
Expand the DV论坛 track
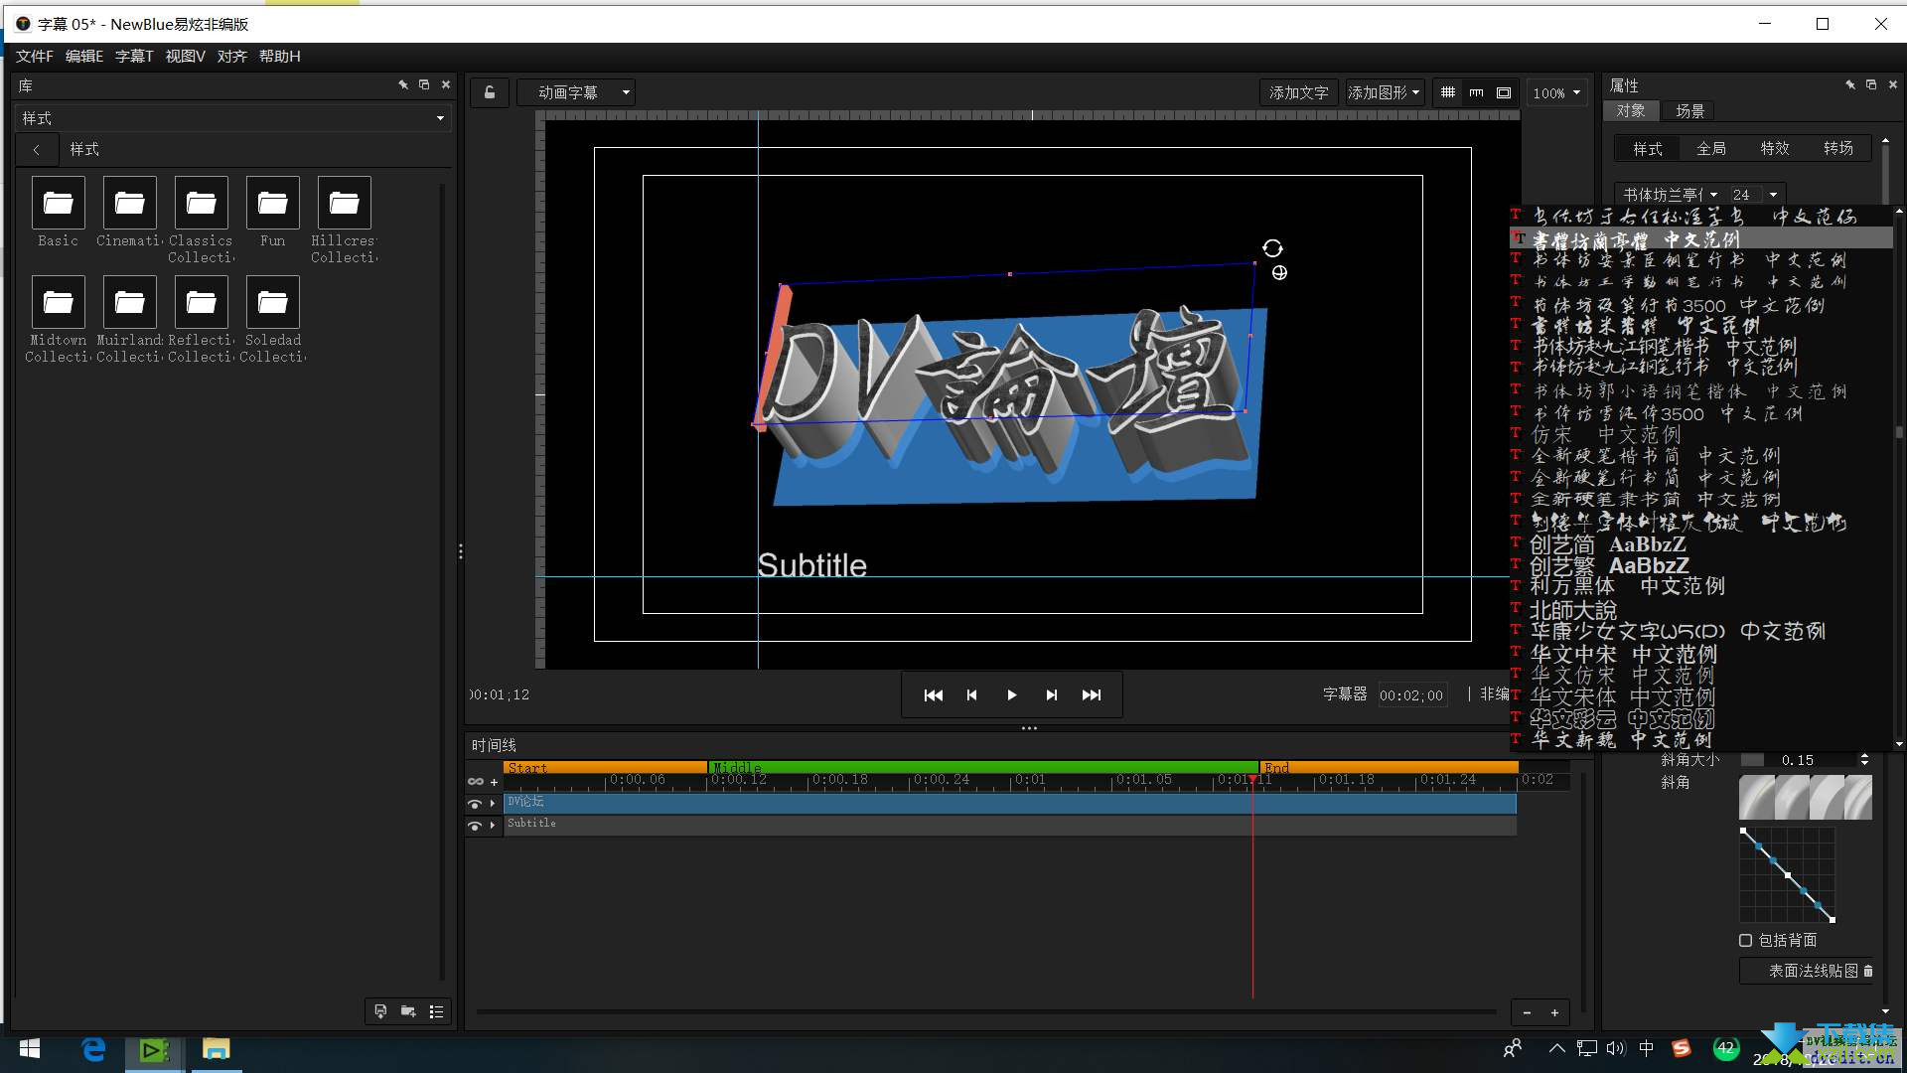[493, 804]
